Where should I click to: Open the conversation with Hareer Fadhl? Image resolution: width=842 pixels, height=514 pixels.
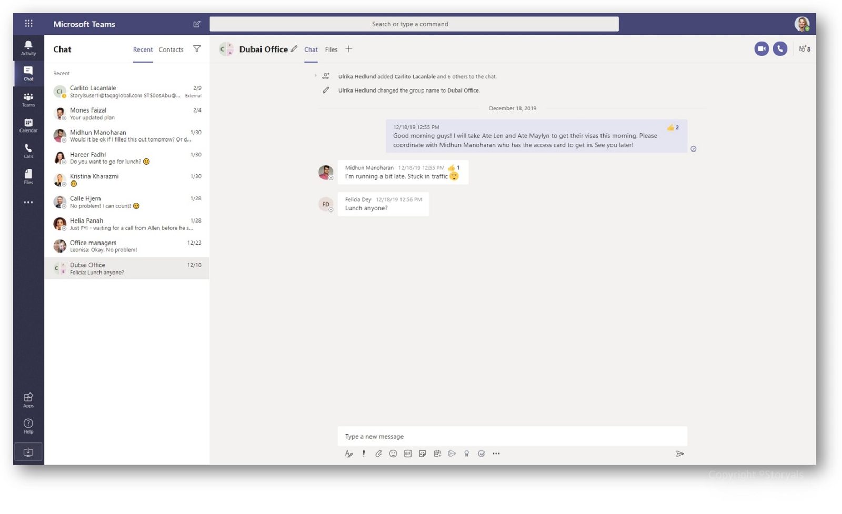(x=126, y=157)
